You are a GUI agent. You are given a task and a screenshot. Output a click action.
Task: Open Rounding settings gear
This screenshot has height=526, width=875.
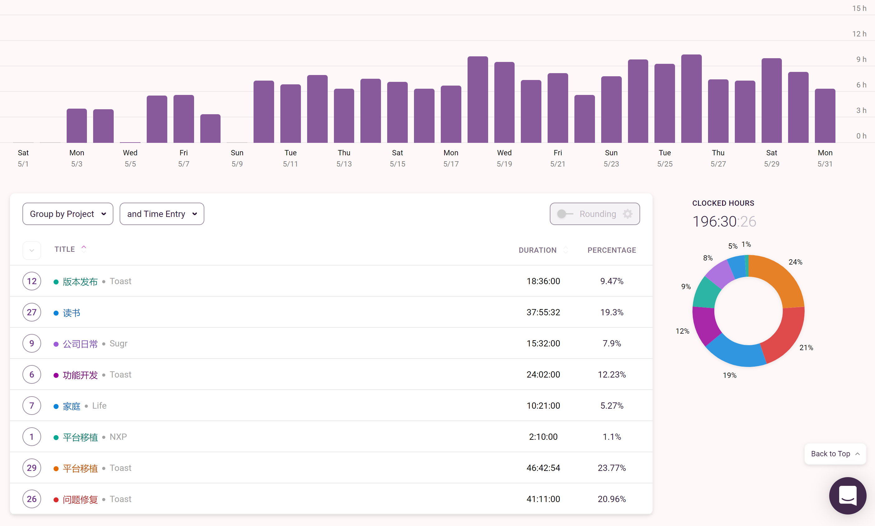(627, 214)
